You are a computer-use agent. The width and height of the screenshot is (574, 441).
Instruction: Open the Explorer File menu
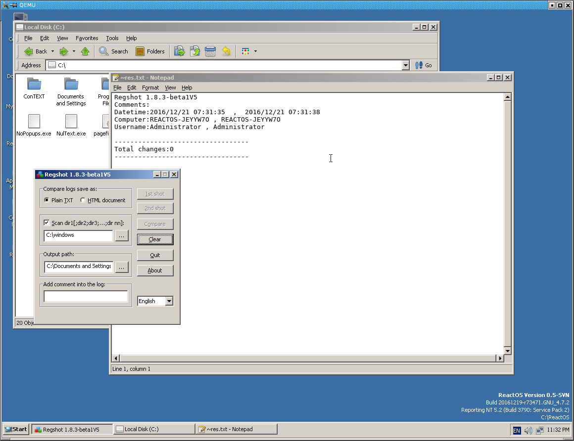(28, 38)
